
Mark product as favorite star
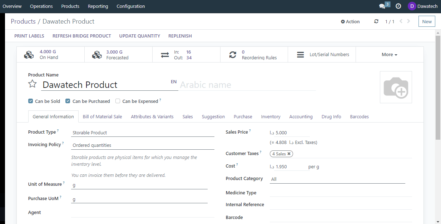pyautogui.click(x=33, y=84)
